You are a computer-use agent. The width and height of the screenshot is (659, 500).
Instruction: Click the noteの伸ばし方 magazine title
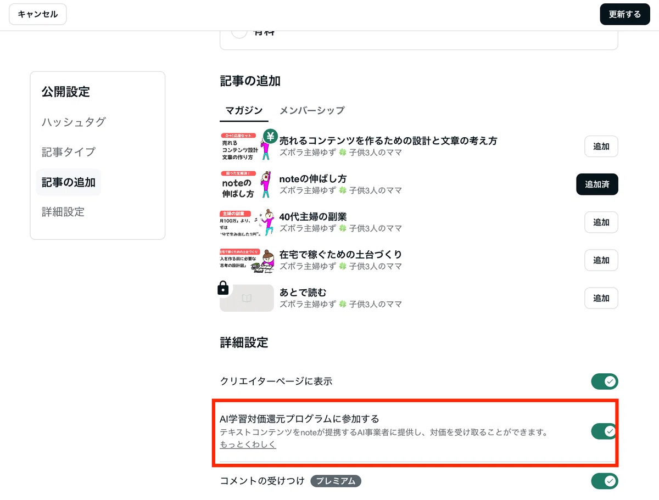click(x=313, y=178)
